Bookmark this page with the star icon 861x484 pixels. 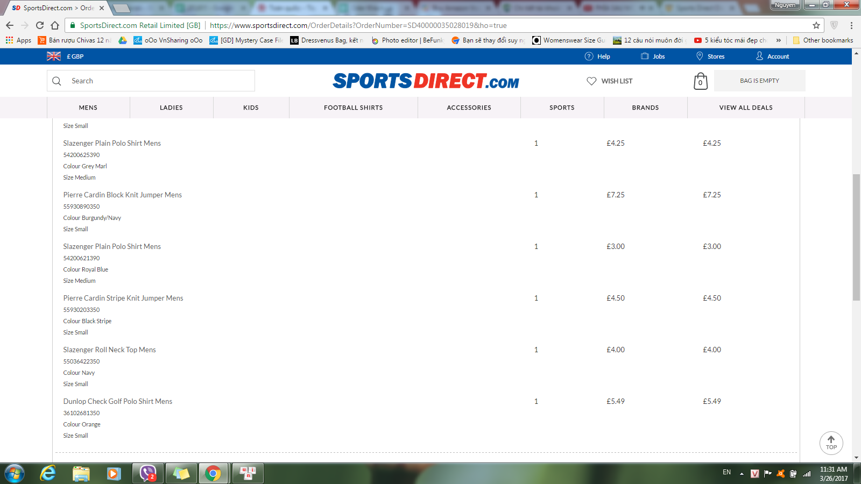[816, 25]
